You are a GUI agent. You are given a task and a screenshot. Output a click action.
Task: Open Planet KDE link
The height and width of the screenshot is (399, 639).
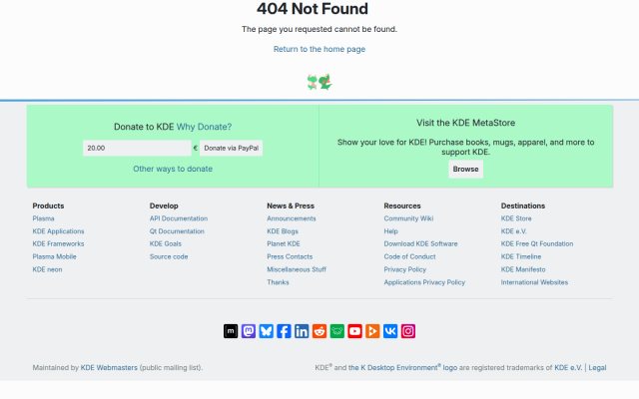point(284,243)
